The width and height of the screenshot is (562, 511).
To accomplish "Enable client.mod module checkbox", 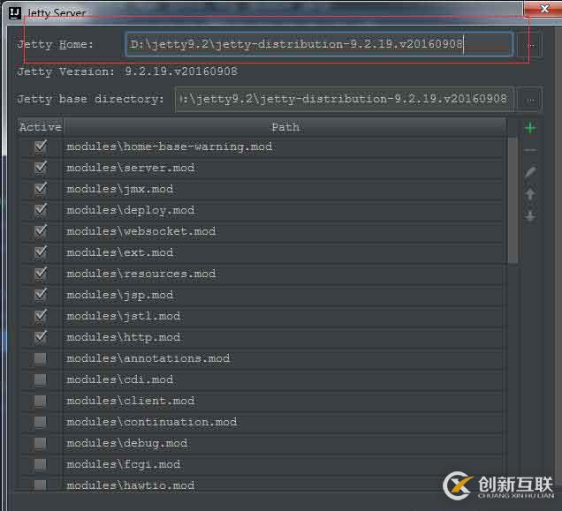I will point(40,401).
